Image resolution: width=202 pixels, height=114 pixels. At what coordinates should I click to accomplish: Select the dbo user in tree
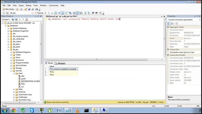(x=23, y=76)
